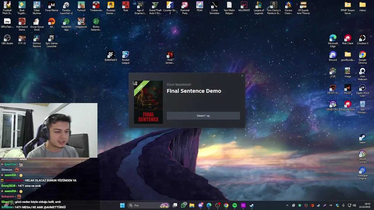The height and width of the screenshot is (210, 374).
Task: Select the Crosshair X desktop shortcut
Action: pos(362,40)
